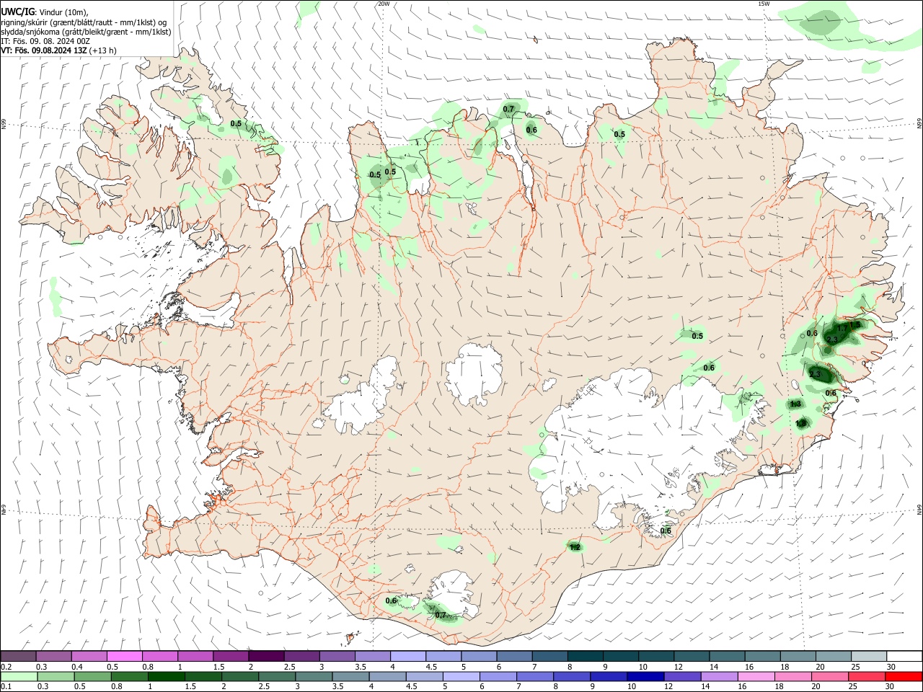Pick the palest green first swatch of the rain legend
The image size is (923, 692).
coord(19,676)
